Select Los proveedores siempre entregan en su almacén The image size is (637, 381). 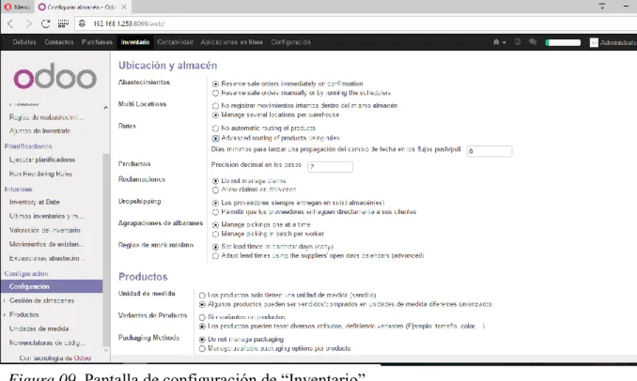click(x=215, y=203)
